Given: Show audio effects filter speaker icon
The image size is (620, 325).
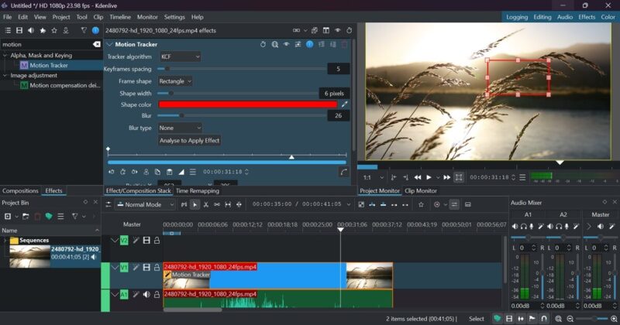Looking at the screenshot, I should (31, 30).
